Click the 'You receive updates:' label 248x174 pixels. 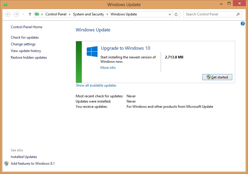(92, 107)
